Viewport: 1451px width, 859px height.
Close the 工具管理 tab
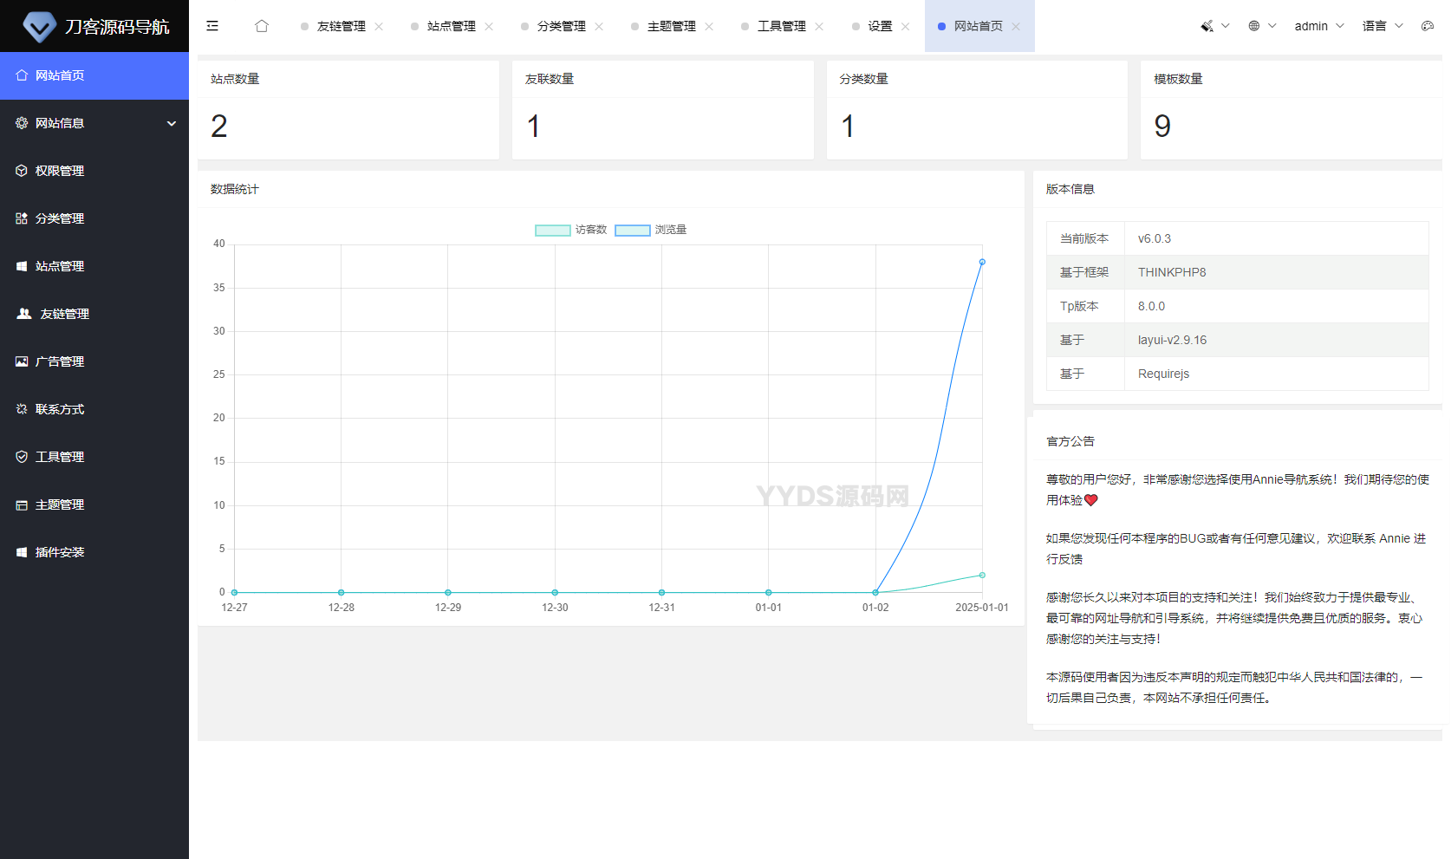pyautogui.click(x=819, y=27)
